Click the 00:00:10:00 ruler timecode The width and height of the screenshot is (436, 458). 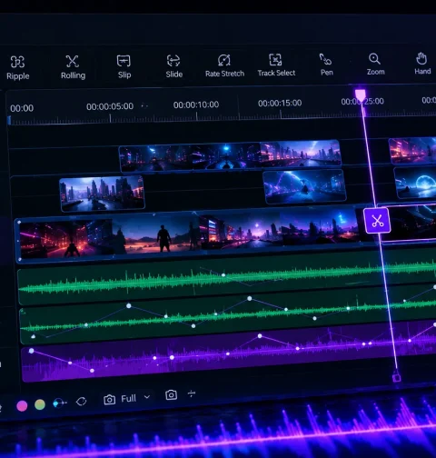[x=196, y=105]
